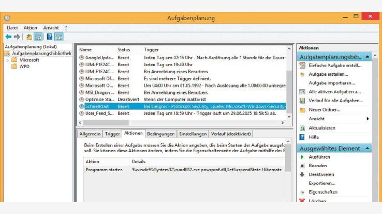Click the Deaktivieren down-arrow icon
Viewport: 382px width, 214px height.
tap(303, 174)
